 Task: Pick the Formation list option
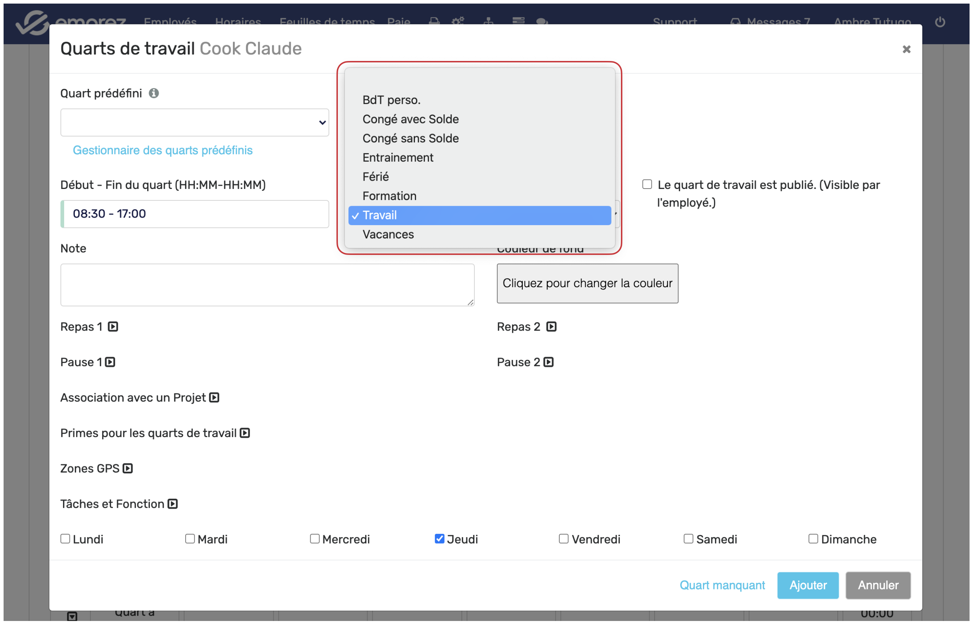tap(390, 196)
